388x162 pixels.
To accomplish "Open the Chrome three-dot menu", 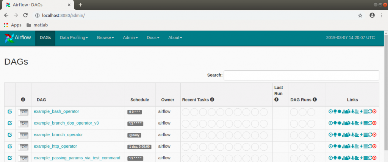I will point(382,15).
